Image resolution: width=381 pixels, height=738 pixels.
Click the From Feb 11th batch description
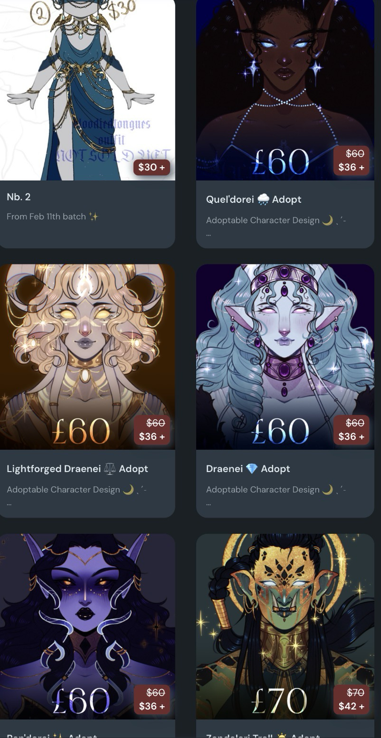coord(52,217)
